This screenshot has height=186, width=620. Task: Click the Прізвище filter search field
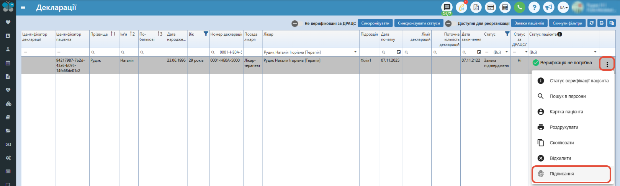click(x=104, y=52)
